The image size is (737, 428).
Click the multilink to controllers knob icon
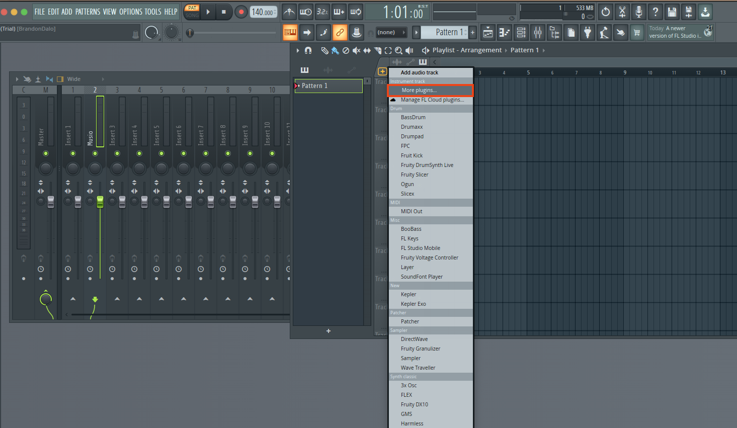[357, 32]
